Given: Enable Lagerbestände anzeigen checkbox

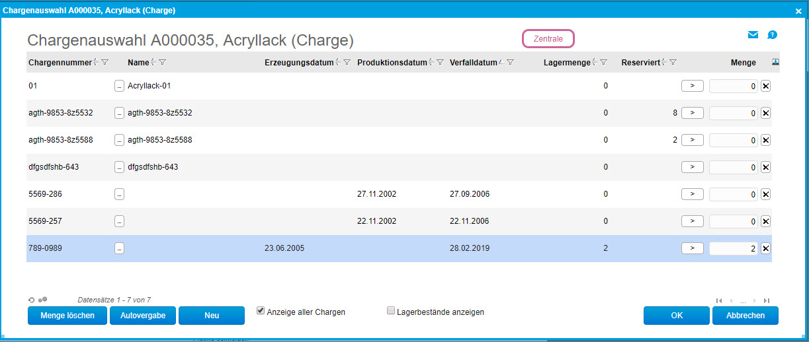Looking at the screenshot, I should coord(391,310).
